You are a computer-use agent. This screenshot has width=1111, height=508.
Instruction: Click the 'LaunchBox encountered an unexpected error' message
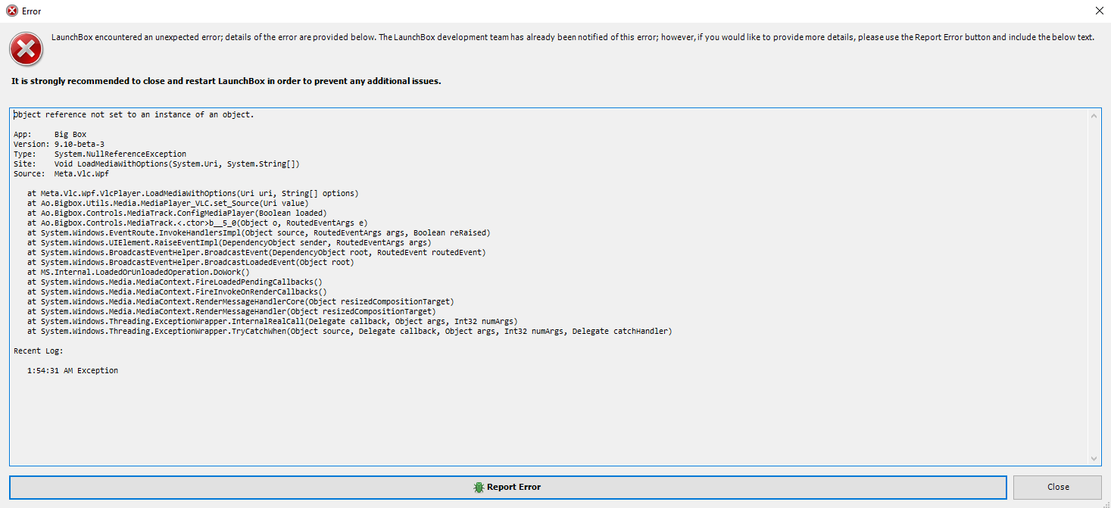[x=573, y=37]
